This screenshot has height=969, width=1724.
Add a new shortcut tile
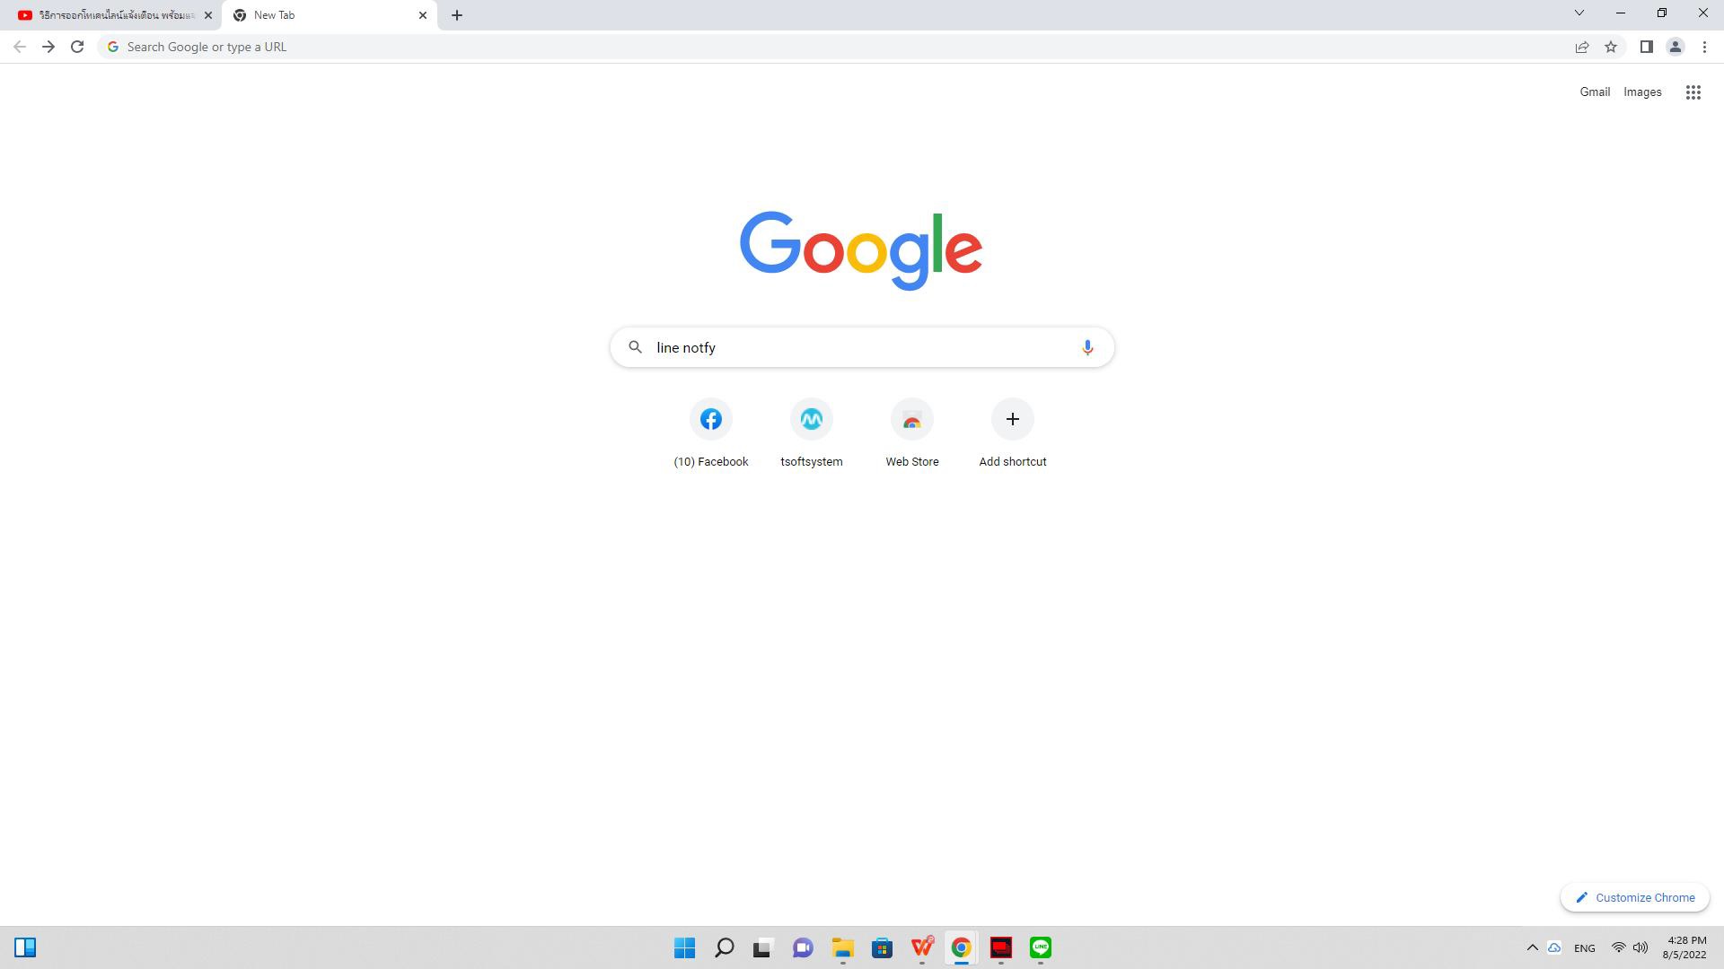(x=1013, y=433)
